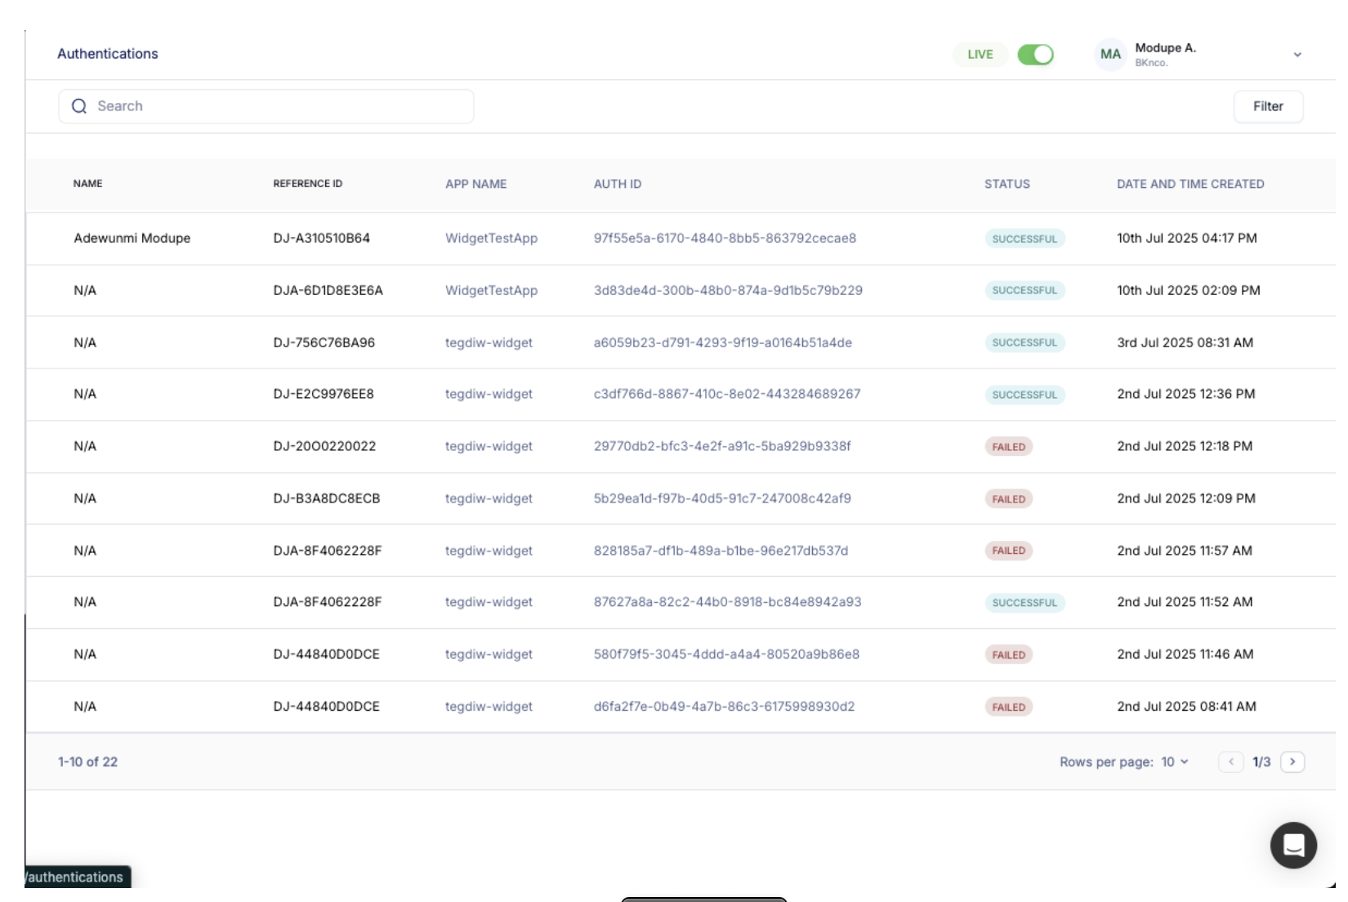Sort by the Status column header

1007,184
